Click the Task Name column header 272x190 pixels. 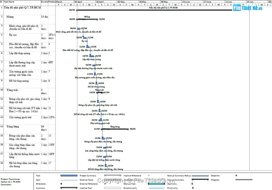[22, 2]
